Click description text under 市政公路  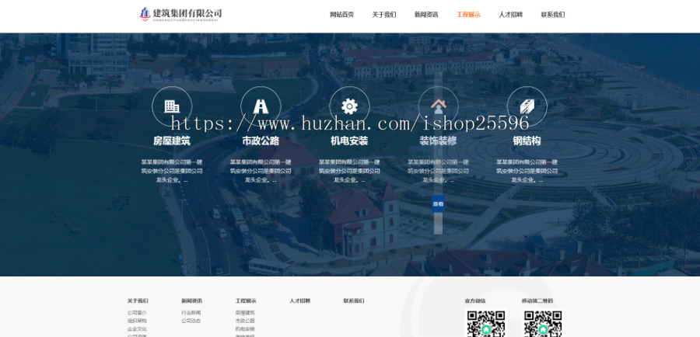pyautogui.click(x=261, y=171)
